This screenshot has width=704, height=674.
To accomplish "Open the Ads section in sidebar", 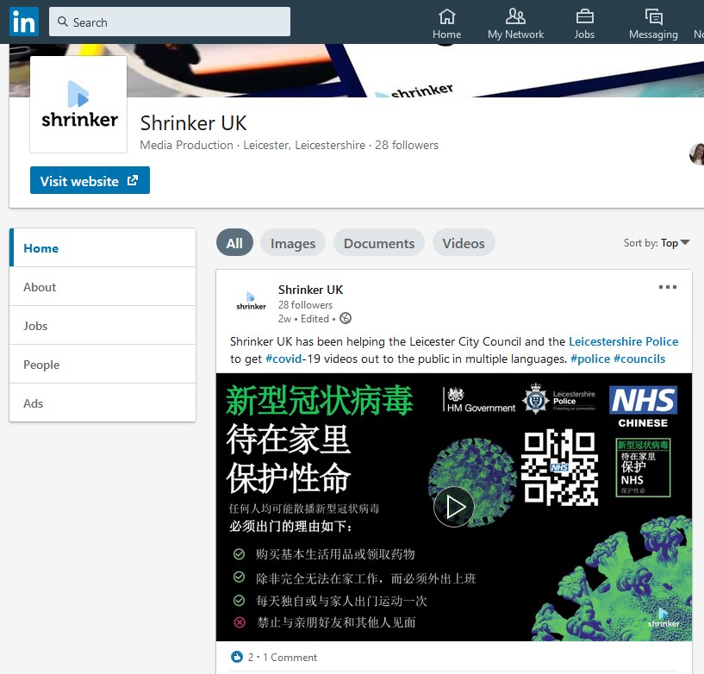I will click(103, 403).
